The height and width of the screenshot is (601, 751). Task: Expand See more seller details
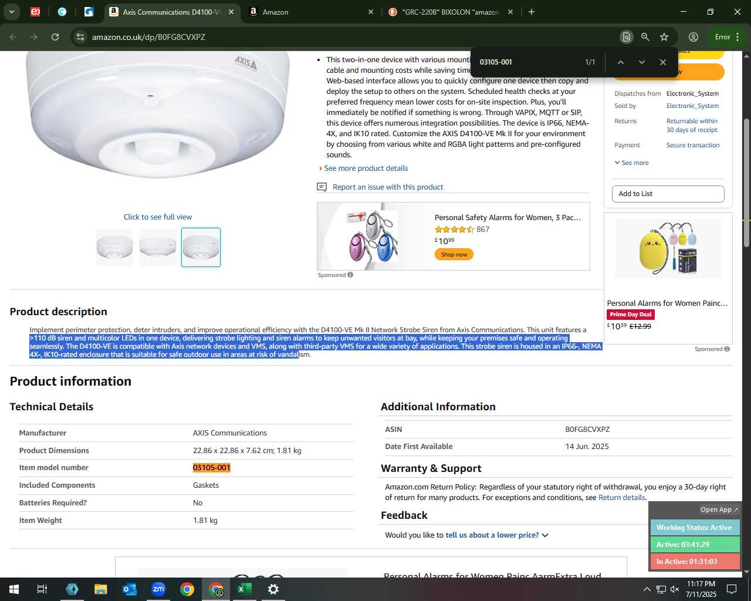(631, 163)
